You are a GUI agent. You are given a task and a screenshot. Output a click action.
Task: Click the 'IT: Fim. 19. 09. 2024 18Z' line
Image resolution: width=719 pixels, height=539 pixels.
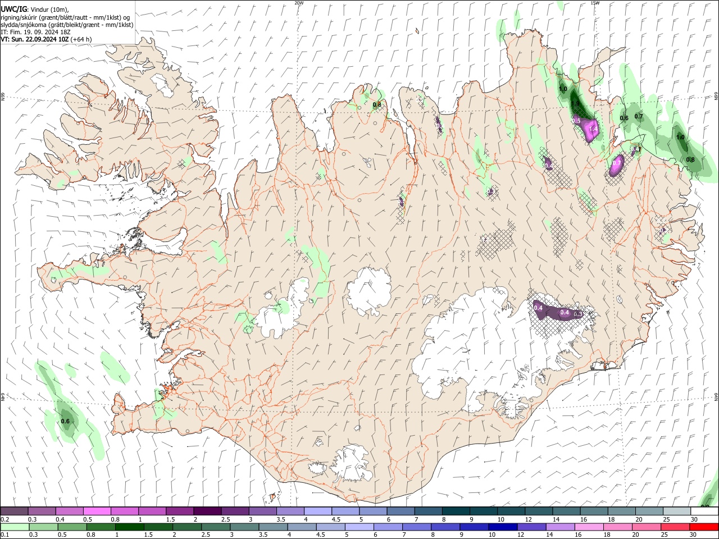tap(35, 32)
